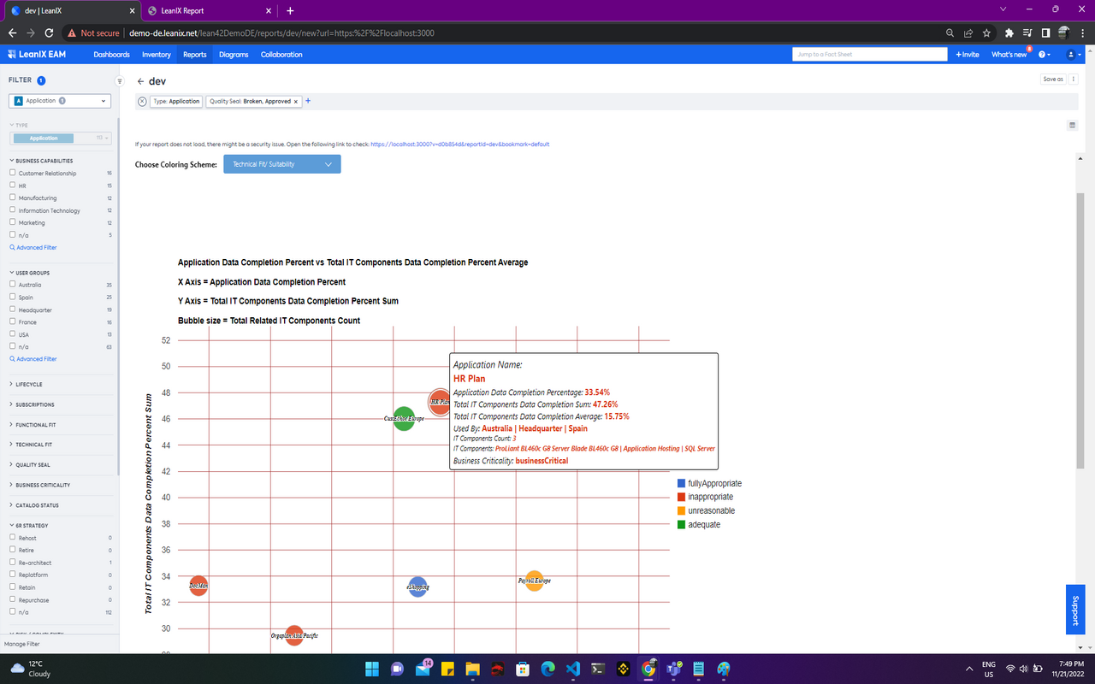
Task: Open Microsoft Edge from taskbar
Action: (548, 669)
